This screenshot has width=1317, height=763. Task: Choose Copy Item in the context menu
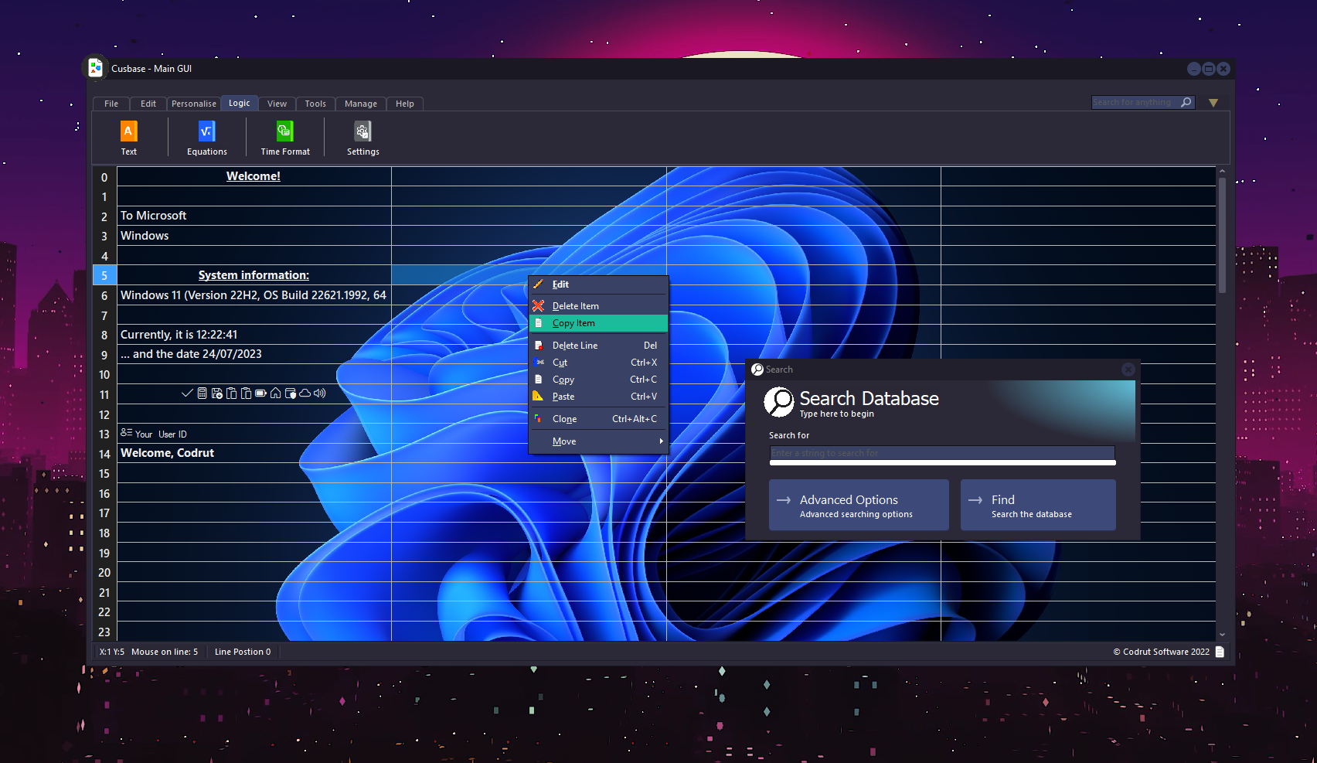(x=598, y=323)
